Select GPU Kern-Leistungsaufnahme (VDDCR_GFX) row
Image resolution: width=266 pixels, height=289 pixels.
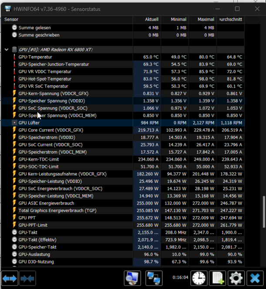point(123,174)
